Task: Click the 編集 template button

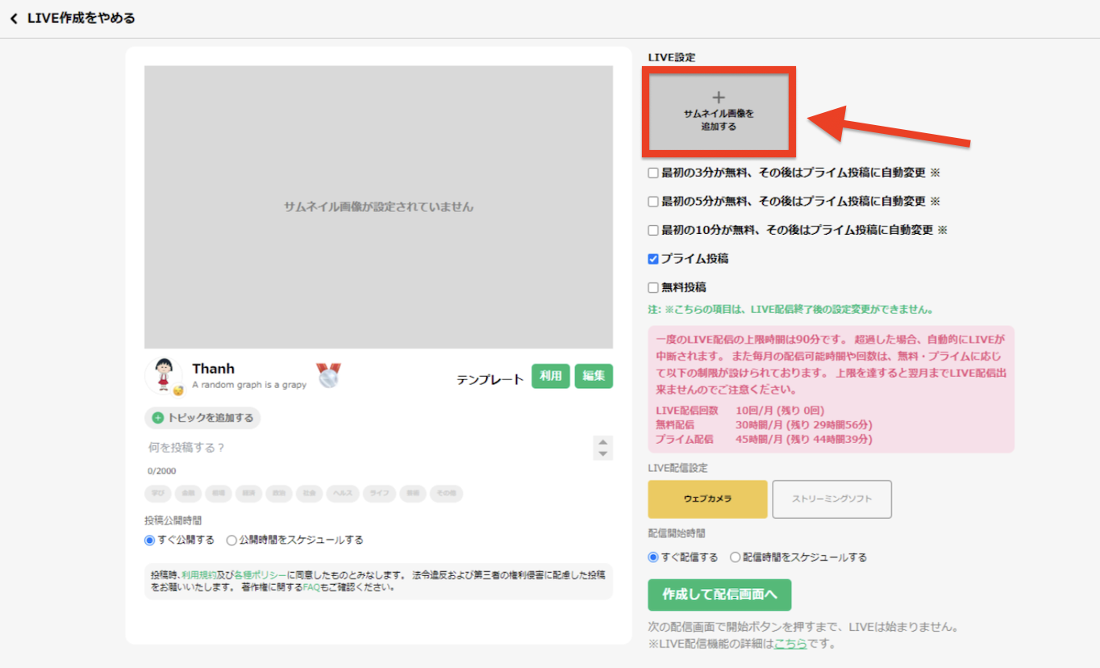Action: pos(594,377)
